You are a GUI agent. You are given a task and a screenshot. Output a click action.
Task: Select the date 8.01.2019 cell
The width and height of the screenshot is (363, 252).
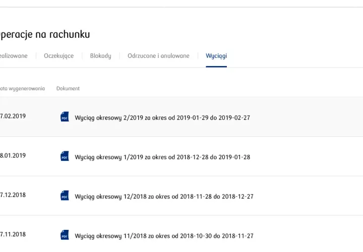[13, 155]
